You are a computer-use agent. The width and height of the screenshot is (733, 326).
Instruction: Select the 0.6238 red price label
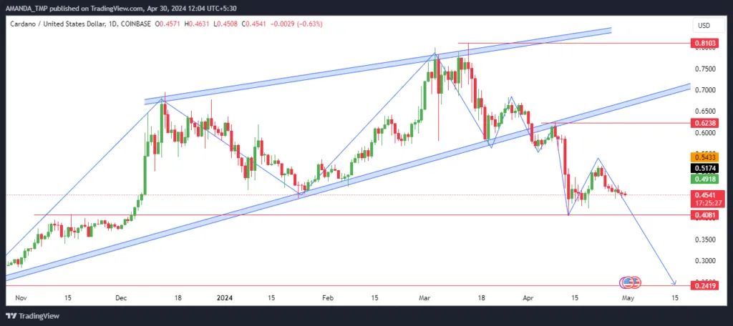point(705,123)
